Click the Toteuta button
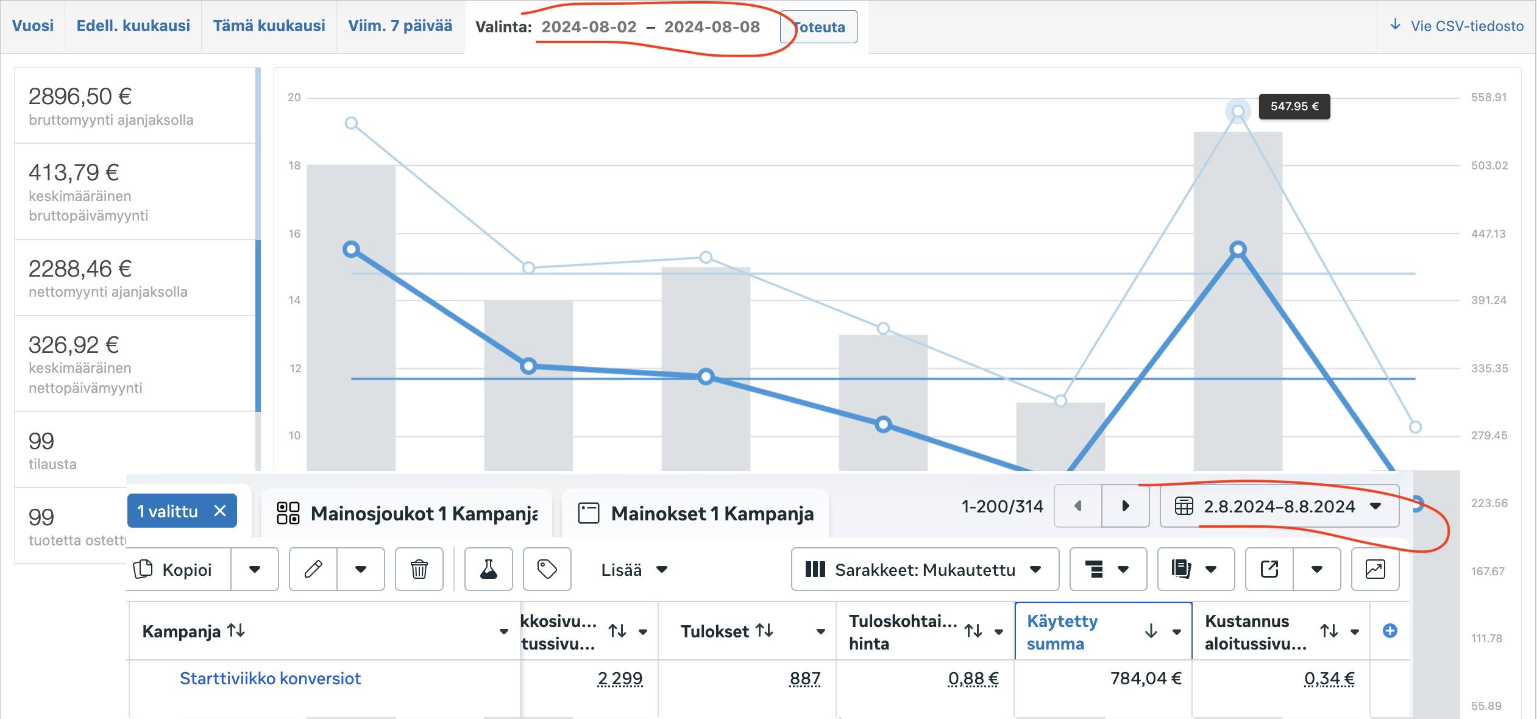1537x719 pixels. pos(819,27)
